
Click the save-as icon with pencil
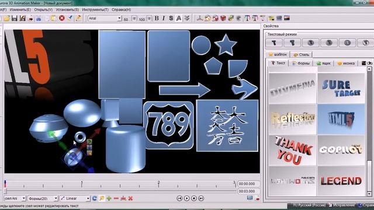pos(22,18)
